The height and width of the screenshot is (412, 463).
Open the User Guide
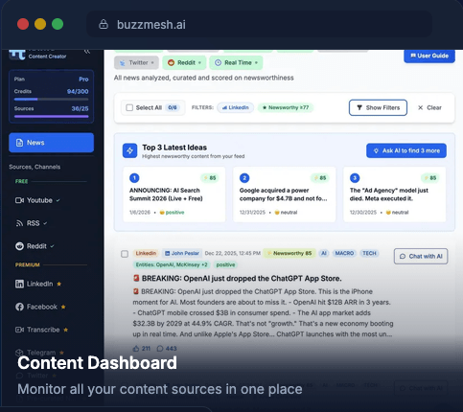[429, 56]
